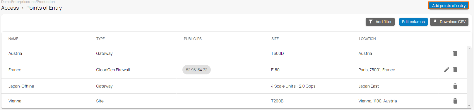Click the Location column header
The height and width of the screenshot is (110, 474).
coord(367,39)
